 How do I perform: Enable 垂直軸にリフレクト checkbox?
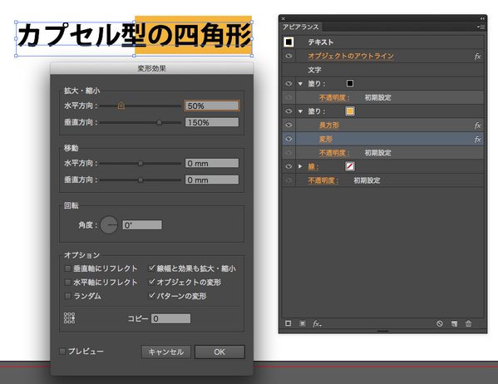(67, 268)
